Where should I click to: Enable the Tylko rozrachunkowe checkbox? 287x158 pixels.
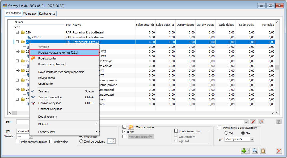(x=18, y=142)
